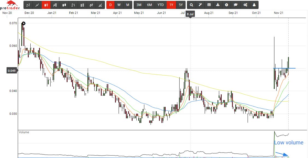Open the user account icon
This screenshot has width=308, height=158.
pyautogui.click(x=254, y=5)
